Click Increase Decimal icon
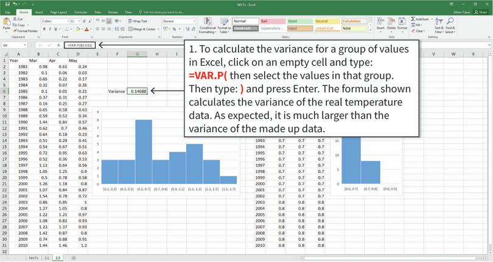This screenshot has width=493, height=262. click(187, 29)
